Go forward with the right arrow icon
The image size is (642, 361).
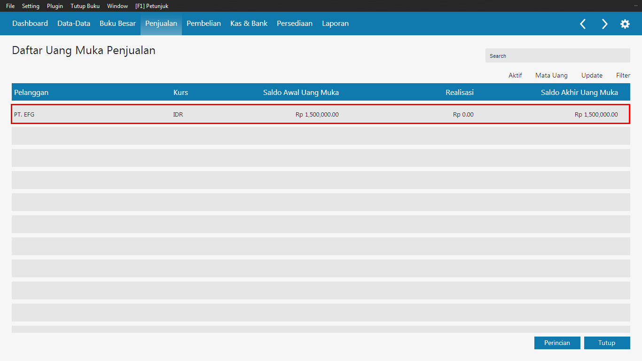604,24
